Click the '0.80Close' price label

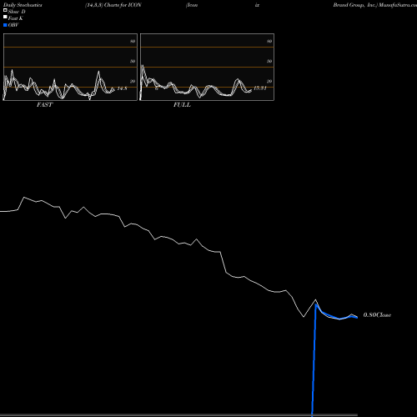(x=377, y=315)
